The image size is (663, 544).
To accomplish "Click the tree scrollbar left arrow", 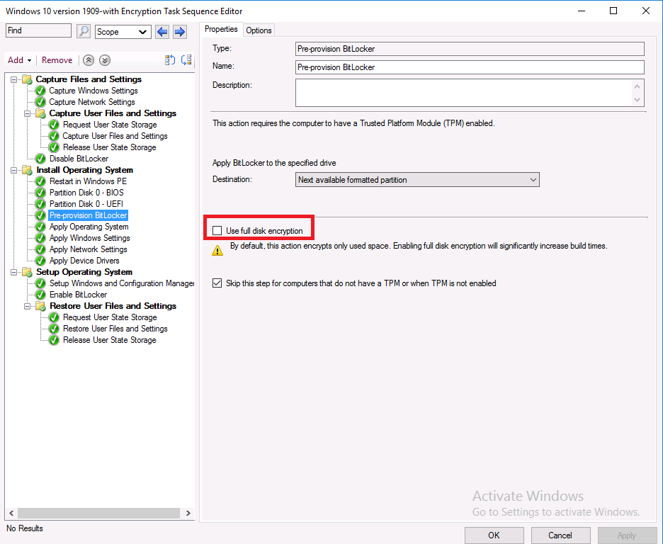I will 11,513.
